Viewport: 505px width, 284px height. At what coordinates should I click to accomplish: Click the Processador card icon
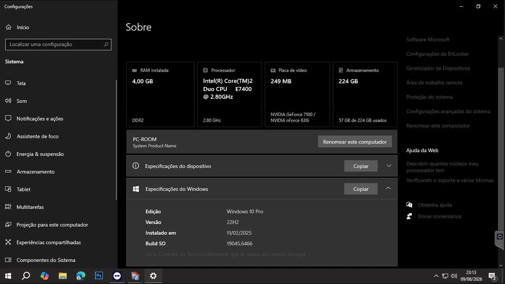(x=205, y=70)
